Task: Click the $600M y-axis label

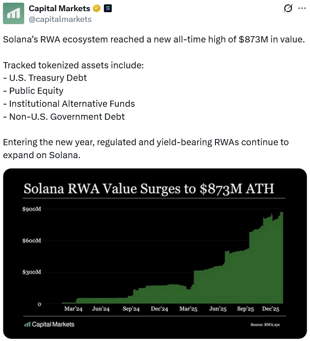Action: [32, 240]
